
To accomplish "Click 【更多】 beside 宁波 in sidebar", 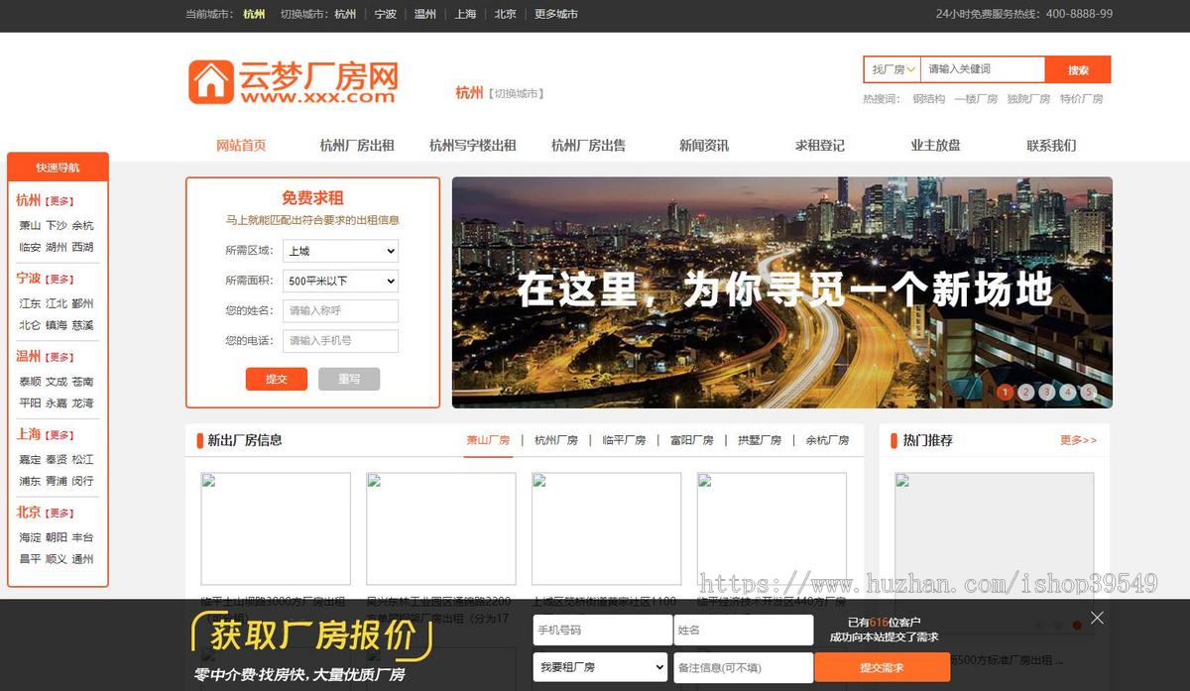I will [x=59, y=280].
